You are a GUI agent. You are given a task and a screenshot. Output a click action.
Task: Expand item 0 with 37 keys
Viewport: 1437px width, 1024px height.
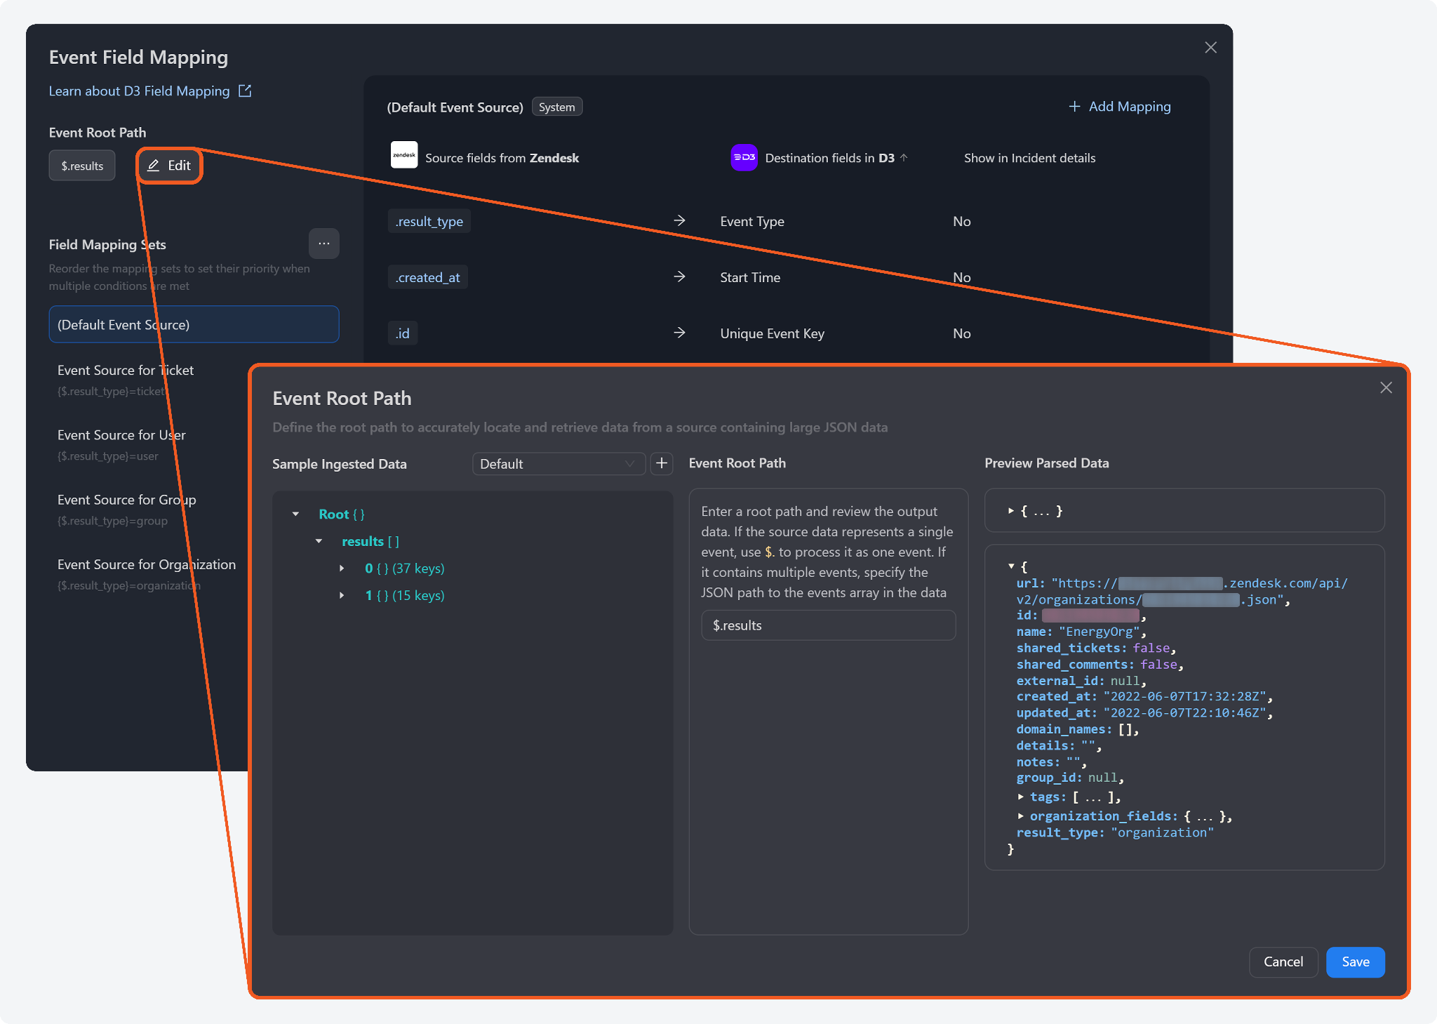coord(342,568)
